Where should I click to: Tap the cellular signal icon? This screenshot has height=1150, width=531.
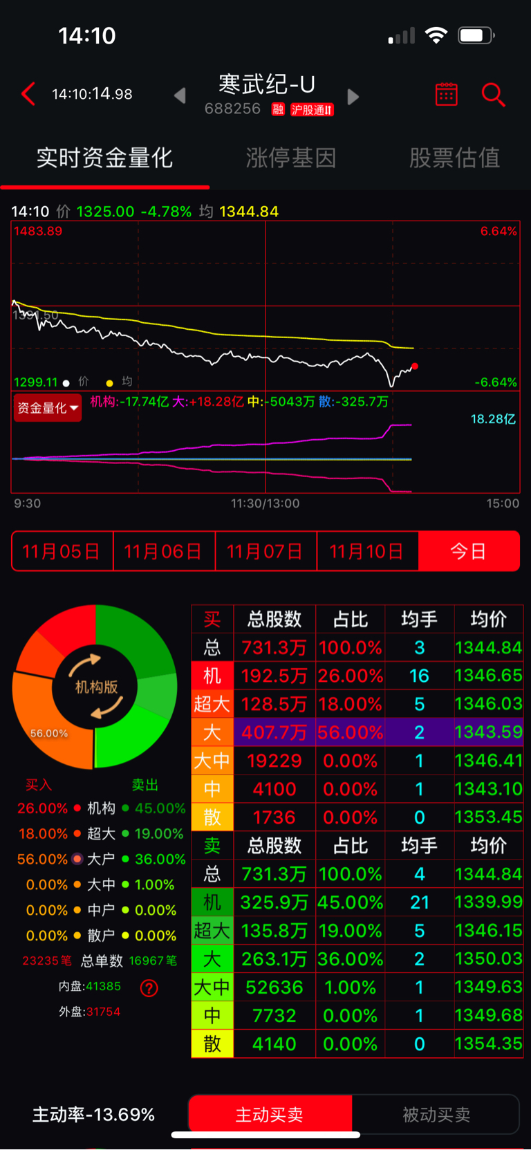click(402, 35)
